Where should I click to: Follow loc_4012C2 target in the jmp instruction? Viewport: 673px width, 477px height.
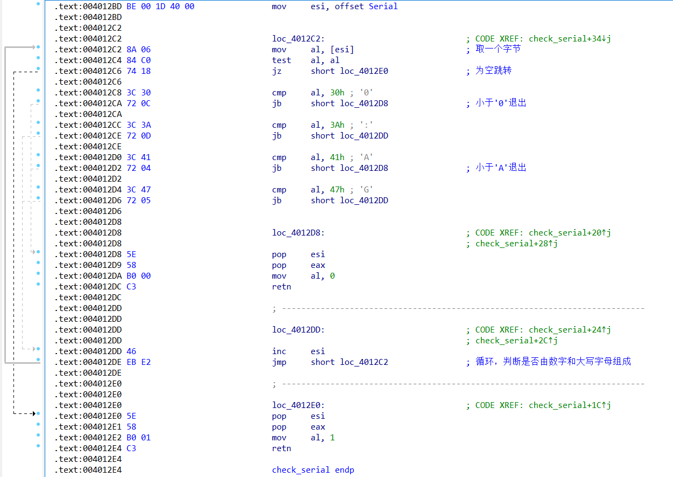(x=364, y=362)
